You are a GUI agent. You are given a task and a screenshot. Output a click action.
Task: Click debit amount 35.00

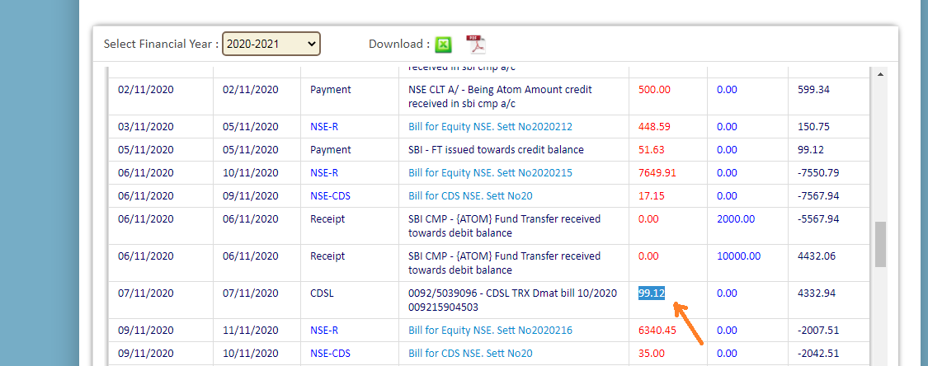coord(651,354)
